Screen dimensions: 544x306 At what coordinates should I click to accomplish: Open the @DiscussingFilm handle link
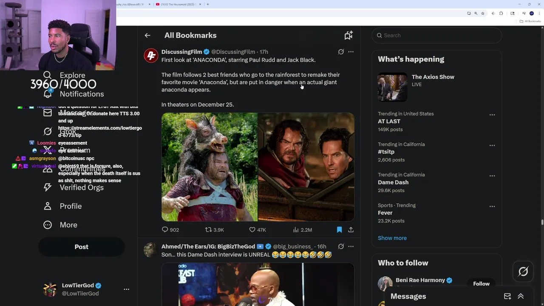coord(233,52)
